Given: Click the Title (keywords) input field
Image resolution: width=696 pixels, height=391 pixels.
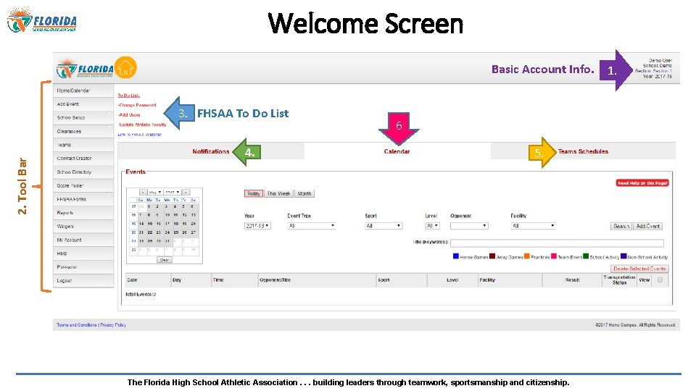Looking at the screenshot, I should tap(557, 243).
